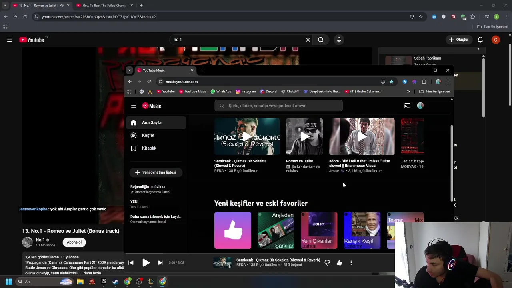Bookmark star in music.youtube.com address bar

click(x=391, y=82)
